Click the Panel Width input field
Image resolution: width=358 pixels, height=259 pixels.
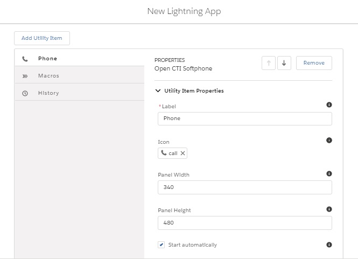pyautogui.click(x=244, y=187)
